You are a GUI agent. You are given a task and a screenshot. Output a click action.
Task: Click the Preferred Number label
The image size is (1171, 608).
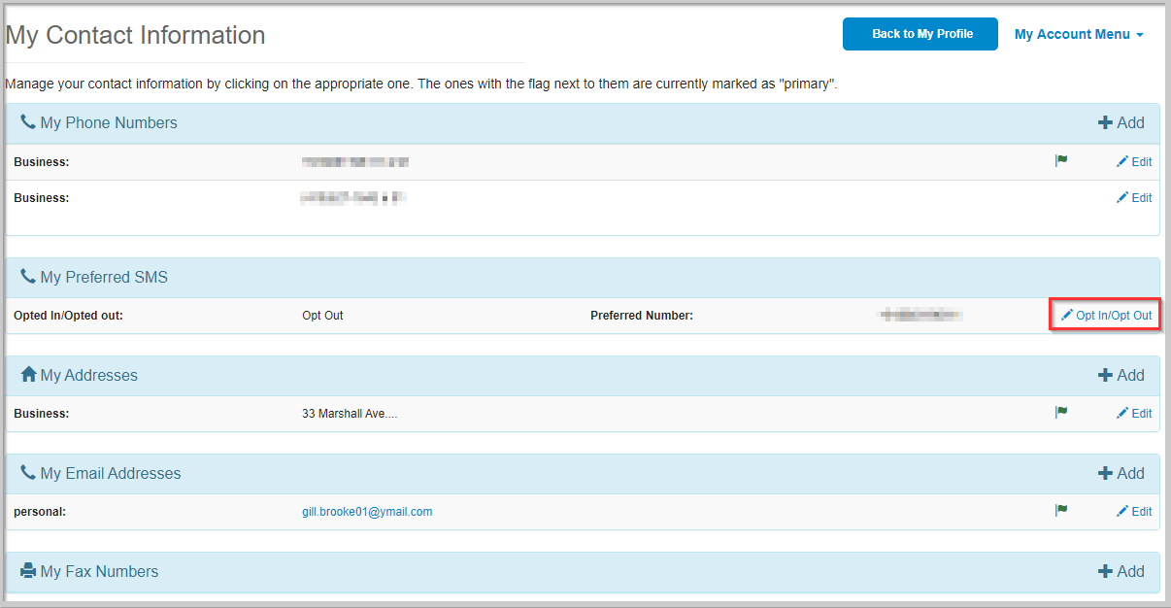[642, 316]
